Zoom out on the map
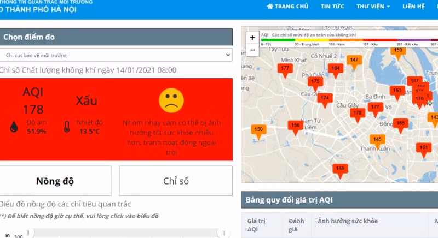This screenshot has width=438, height=238. tap(252, 50)
